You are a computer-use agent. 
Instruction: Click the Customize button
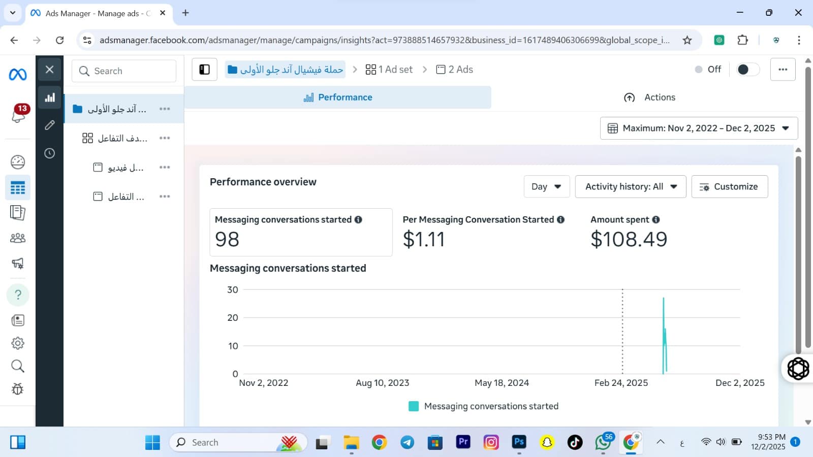pyautogui.click(x=729, y=187)
